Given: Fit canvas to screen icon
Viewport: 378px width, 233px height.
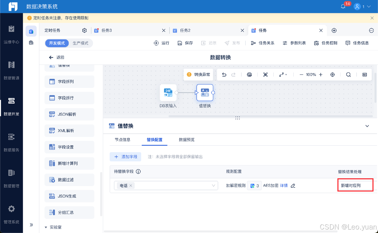Looking at the screenshot, I should click(265, 75).
